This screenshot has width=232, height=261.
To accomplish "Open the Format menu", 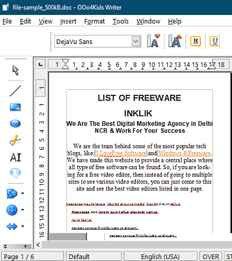I will click(94, 21).
